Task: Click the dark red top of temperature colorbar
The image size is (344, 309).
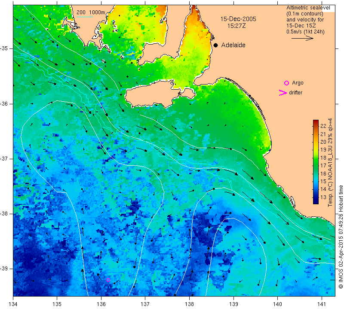Action: pos(316,121)
